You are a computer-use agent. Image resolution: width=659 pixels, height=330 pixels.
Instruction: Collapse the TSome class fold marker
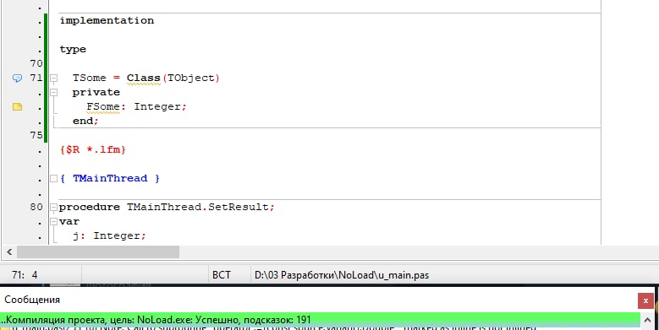[x=54, y=78]
